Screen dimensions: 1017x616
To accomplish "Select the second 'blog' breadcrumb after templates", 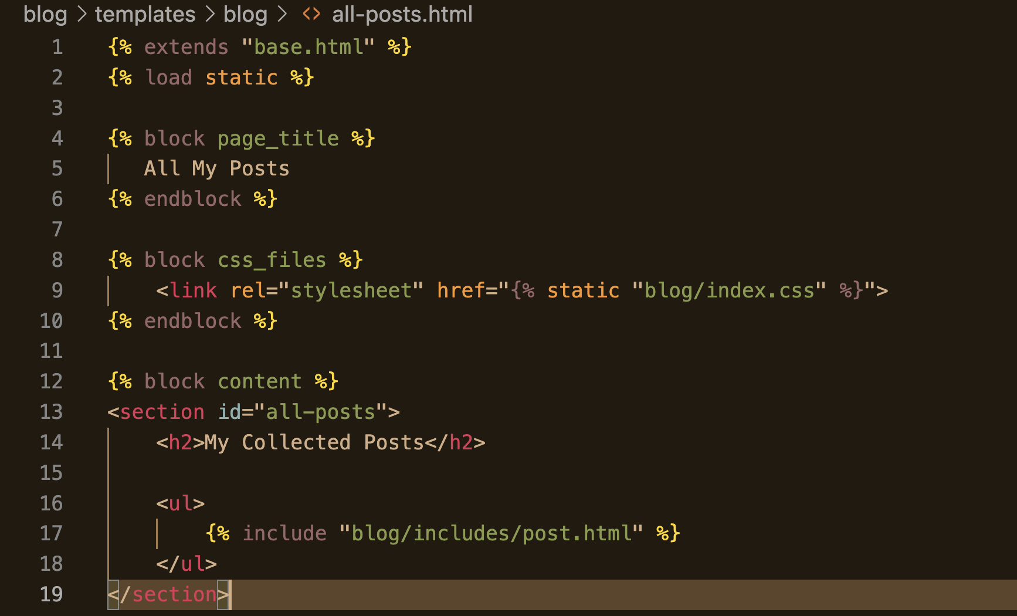I will [245, 14].
